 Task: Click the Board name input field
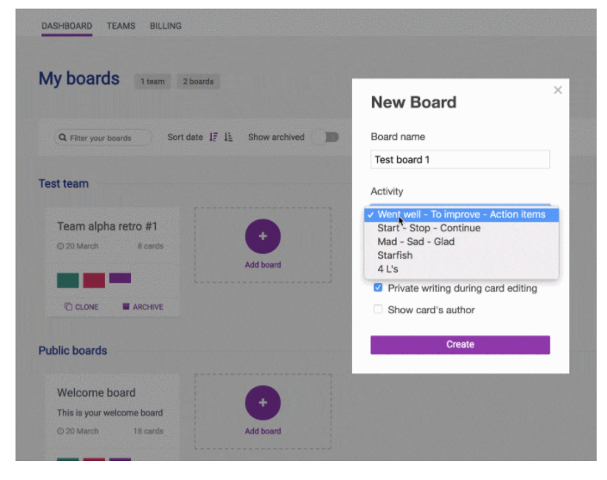point(460,159)
